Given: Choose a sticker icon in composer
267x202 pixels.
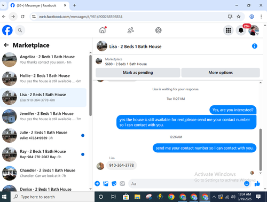Looking at the screenshot, I should coord(114,183).
